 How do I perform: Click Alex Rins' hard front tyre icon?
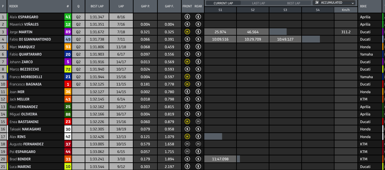click(187, 136)
